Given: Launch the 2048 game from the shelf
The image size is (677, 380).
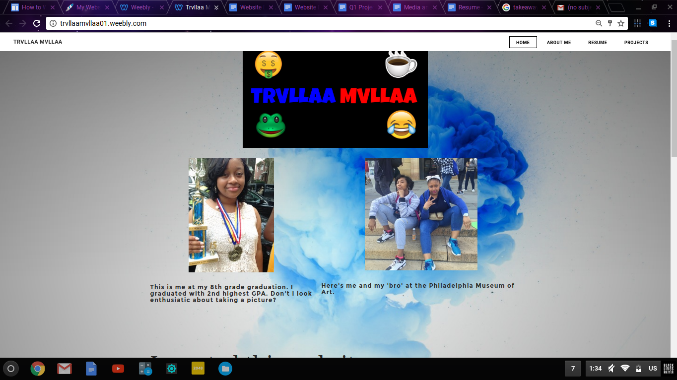Looking at the screenshot, I should [198, 369].
